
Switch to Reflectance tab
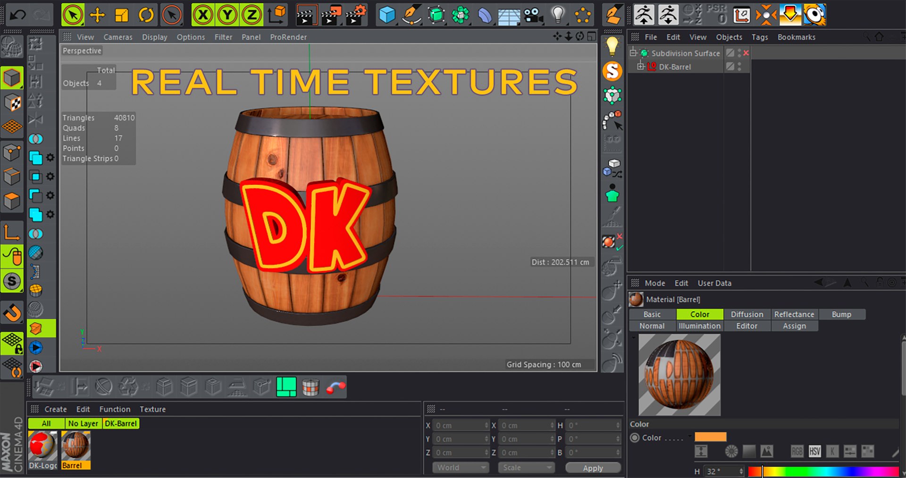tap(794, 314)
